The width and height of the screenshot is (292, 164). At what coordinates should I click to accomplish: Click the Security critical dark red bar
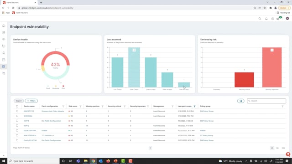coord(245,80)
